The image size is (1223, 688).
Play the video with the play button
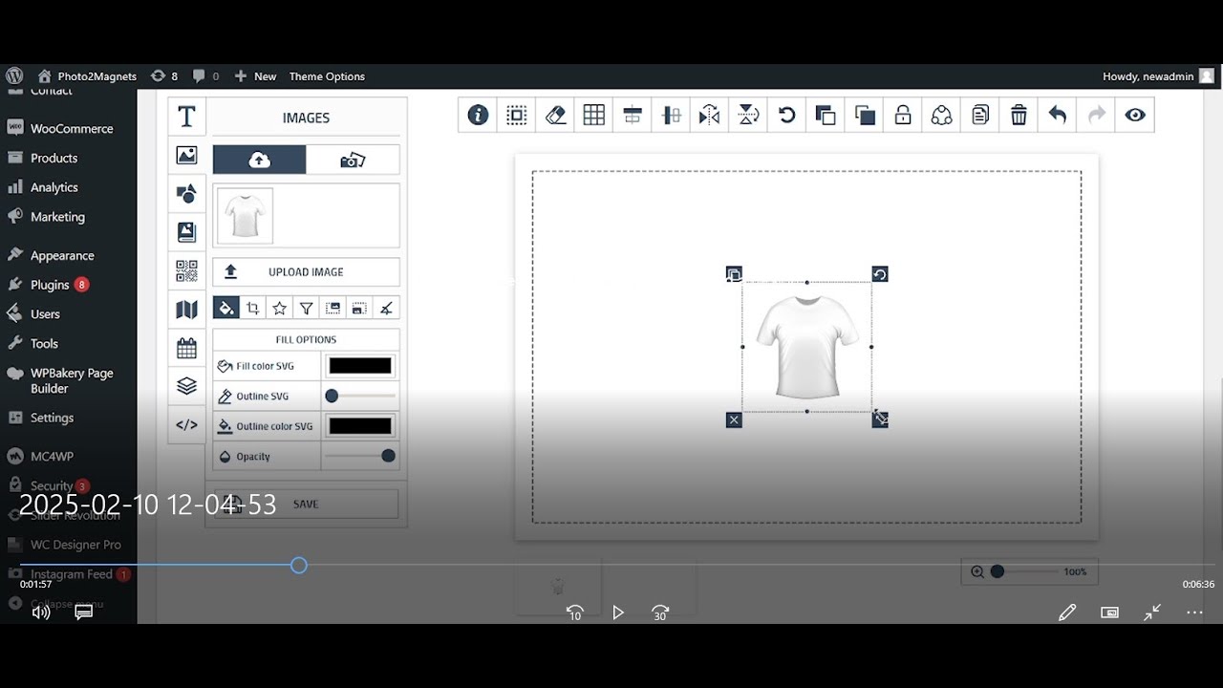[618, 613]
